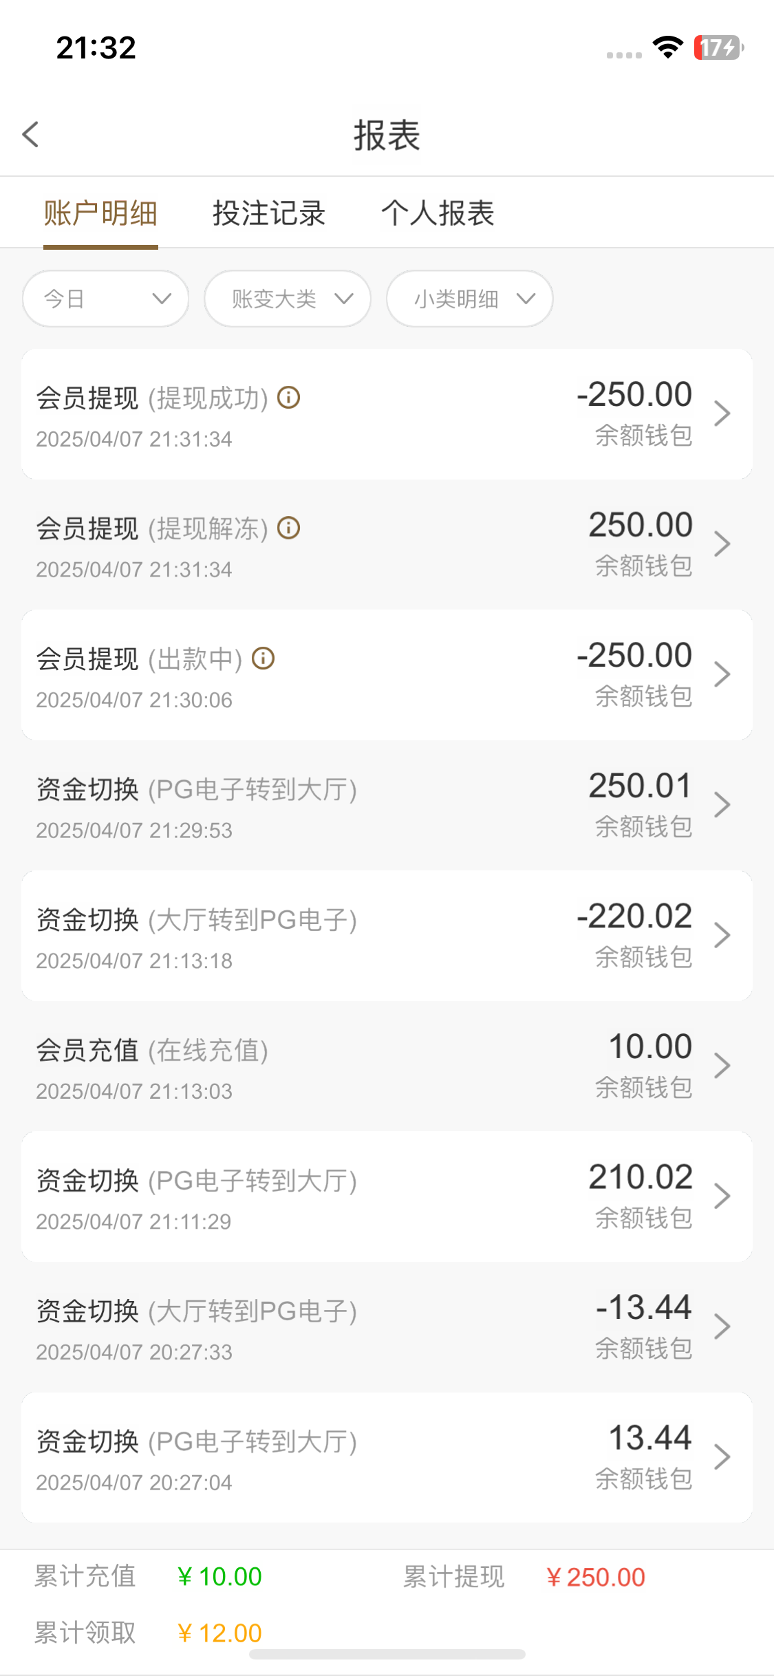Open chevron for 250.01 PG电子转到大厅 transfer
Screen dimensions: 774x1676
[722, 805]
